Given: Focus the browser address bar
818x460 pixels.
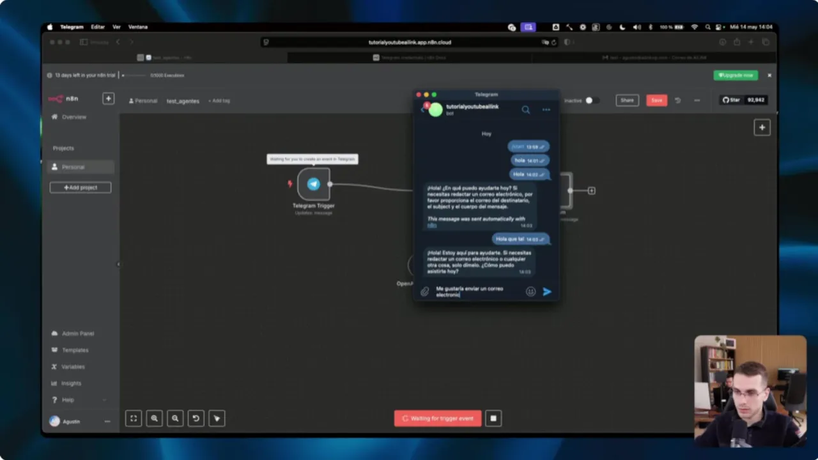Looking at the screenshot, I should tap(410, 42).
